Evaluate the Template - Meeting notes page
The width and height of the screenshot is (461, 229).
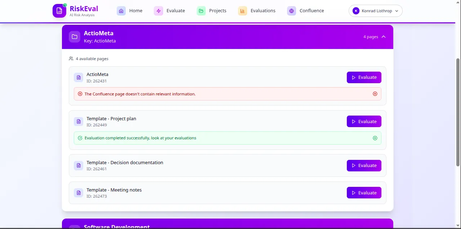point(364,193)
